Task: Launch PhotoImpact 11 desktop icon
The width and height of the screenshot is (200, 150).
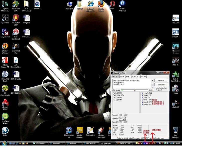Action: [x=69, y=132]
